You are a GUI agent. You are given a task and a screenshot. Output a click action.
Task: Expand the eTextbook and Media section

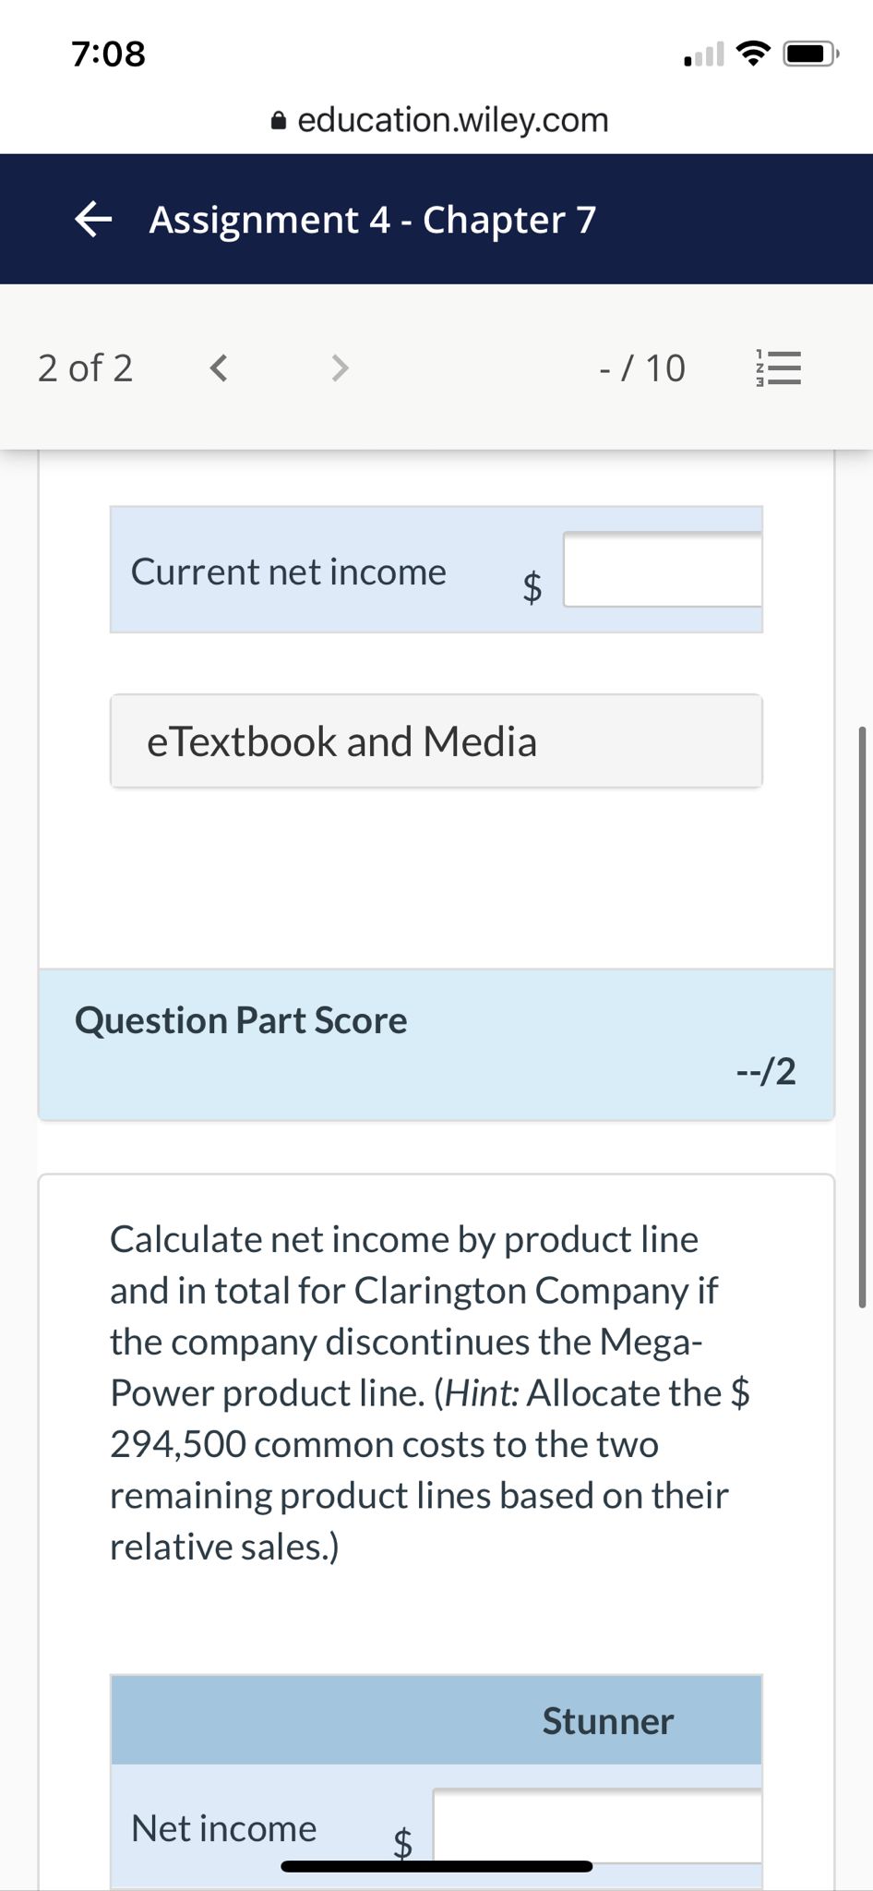click(436, 741)
